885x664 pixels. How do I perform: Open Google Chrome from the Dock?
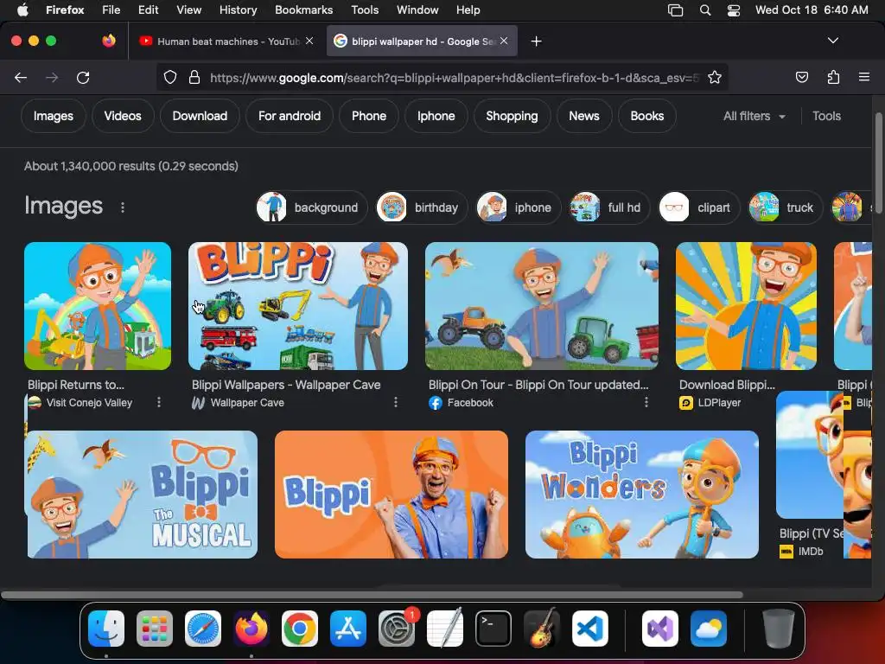click(300, 629)
